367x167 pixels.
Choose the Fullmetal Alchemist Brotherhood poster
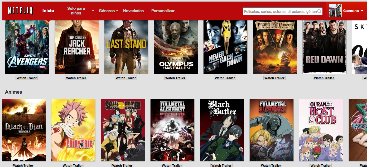[x=172, y=130]
